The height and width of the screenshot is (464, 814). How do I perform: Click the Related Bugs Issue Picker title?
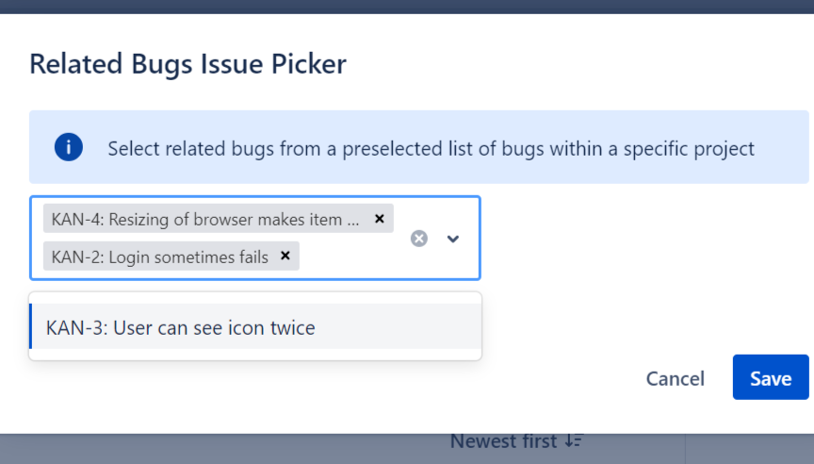tap(187, 64)
